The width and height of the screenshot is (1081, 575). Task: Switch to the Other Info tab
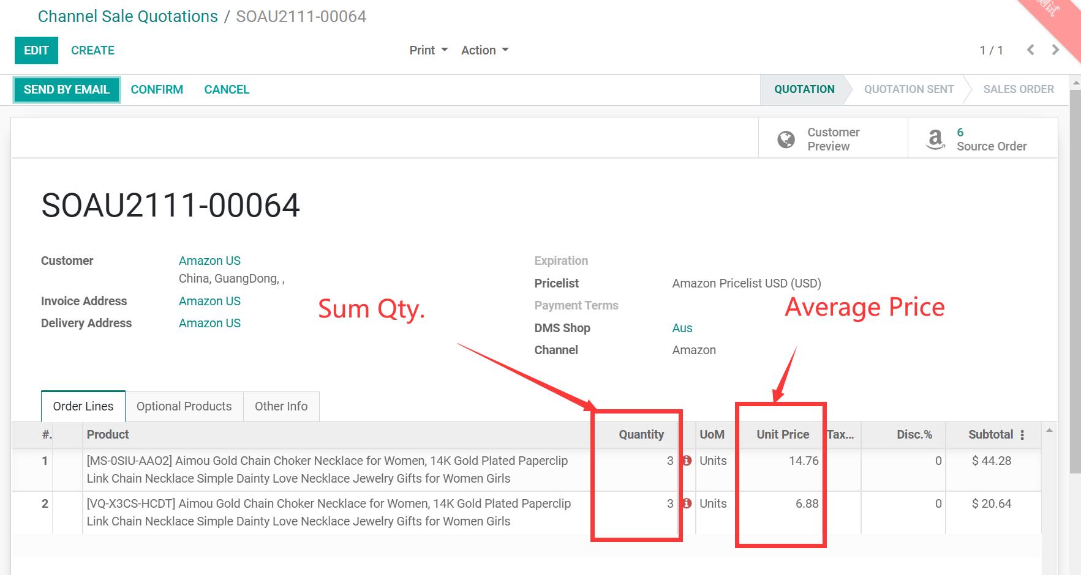pos(281,406)
